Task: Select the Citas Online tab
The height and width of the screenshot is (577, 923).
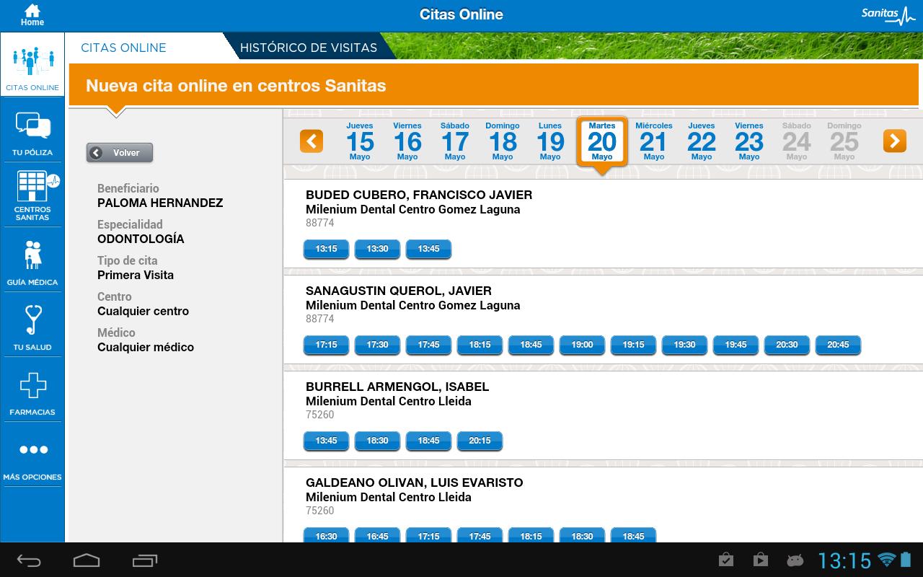Action: [x=123, y=48]
